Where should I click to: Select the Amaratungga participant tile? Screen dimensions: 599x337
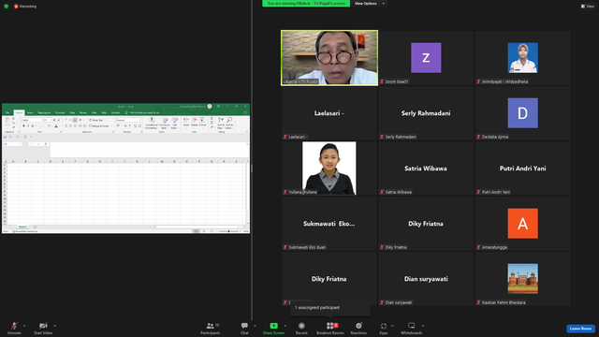(x=522, y=224)
